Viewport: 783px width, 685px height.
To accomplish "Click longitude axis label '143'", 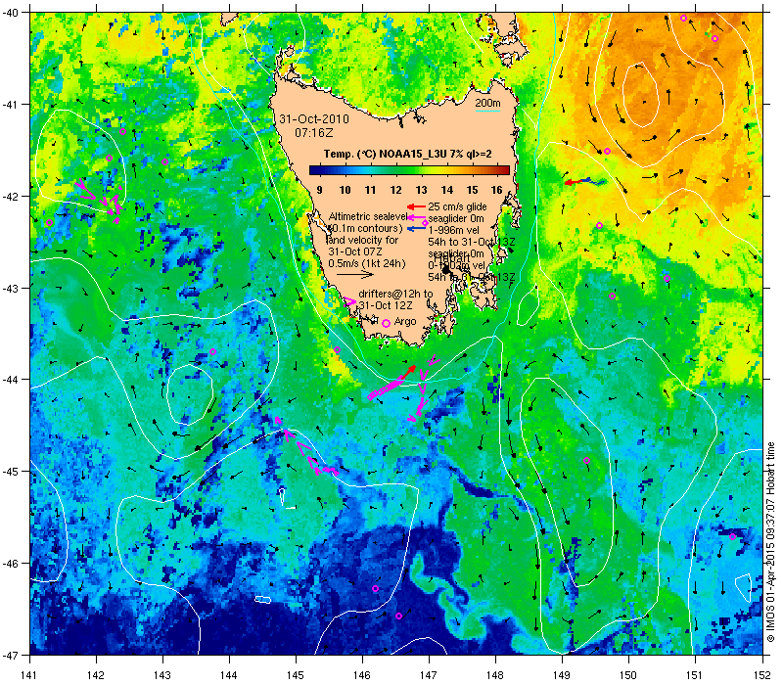I will tap(162, 675).
